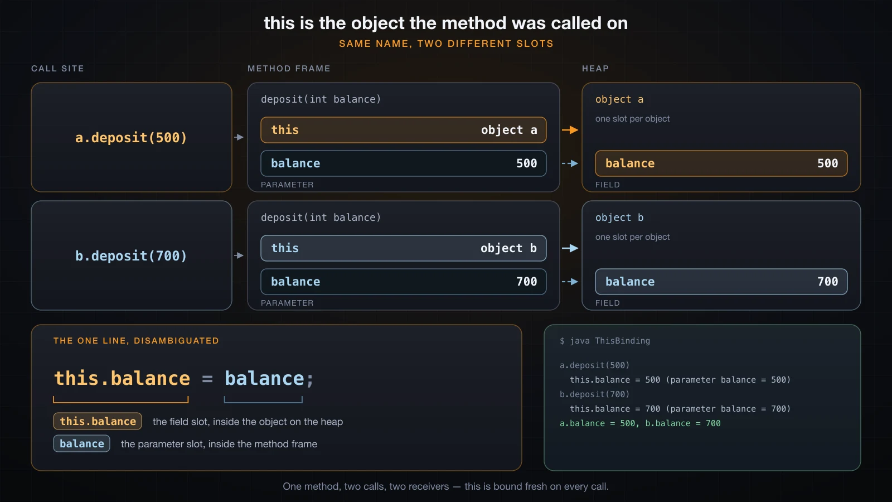This screenshot has height=502, width=892.
Task: Click the large blue 'balance;' code text
Action: point(269,378)
